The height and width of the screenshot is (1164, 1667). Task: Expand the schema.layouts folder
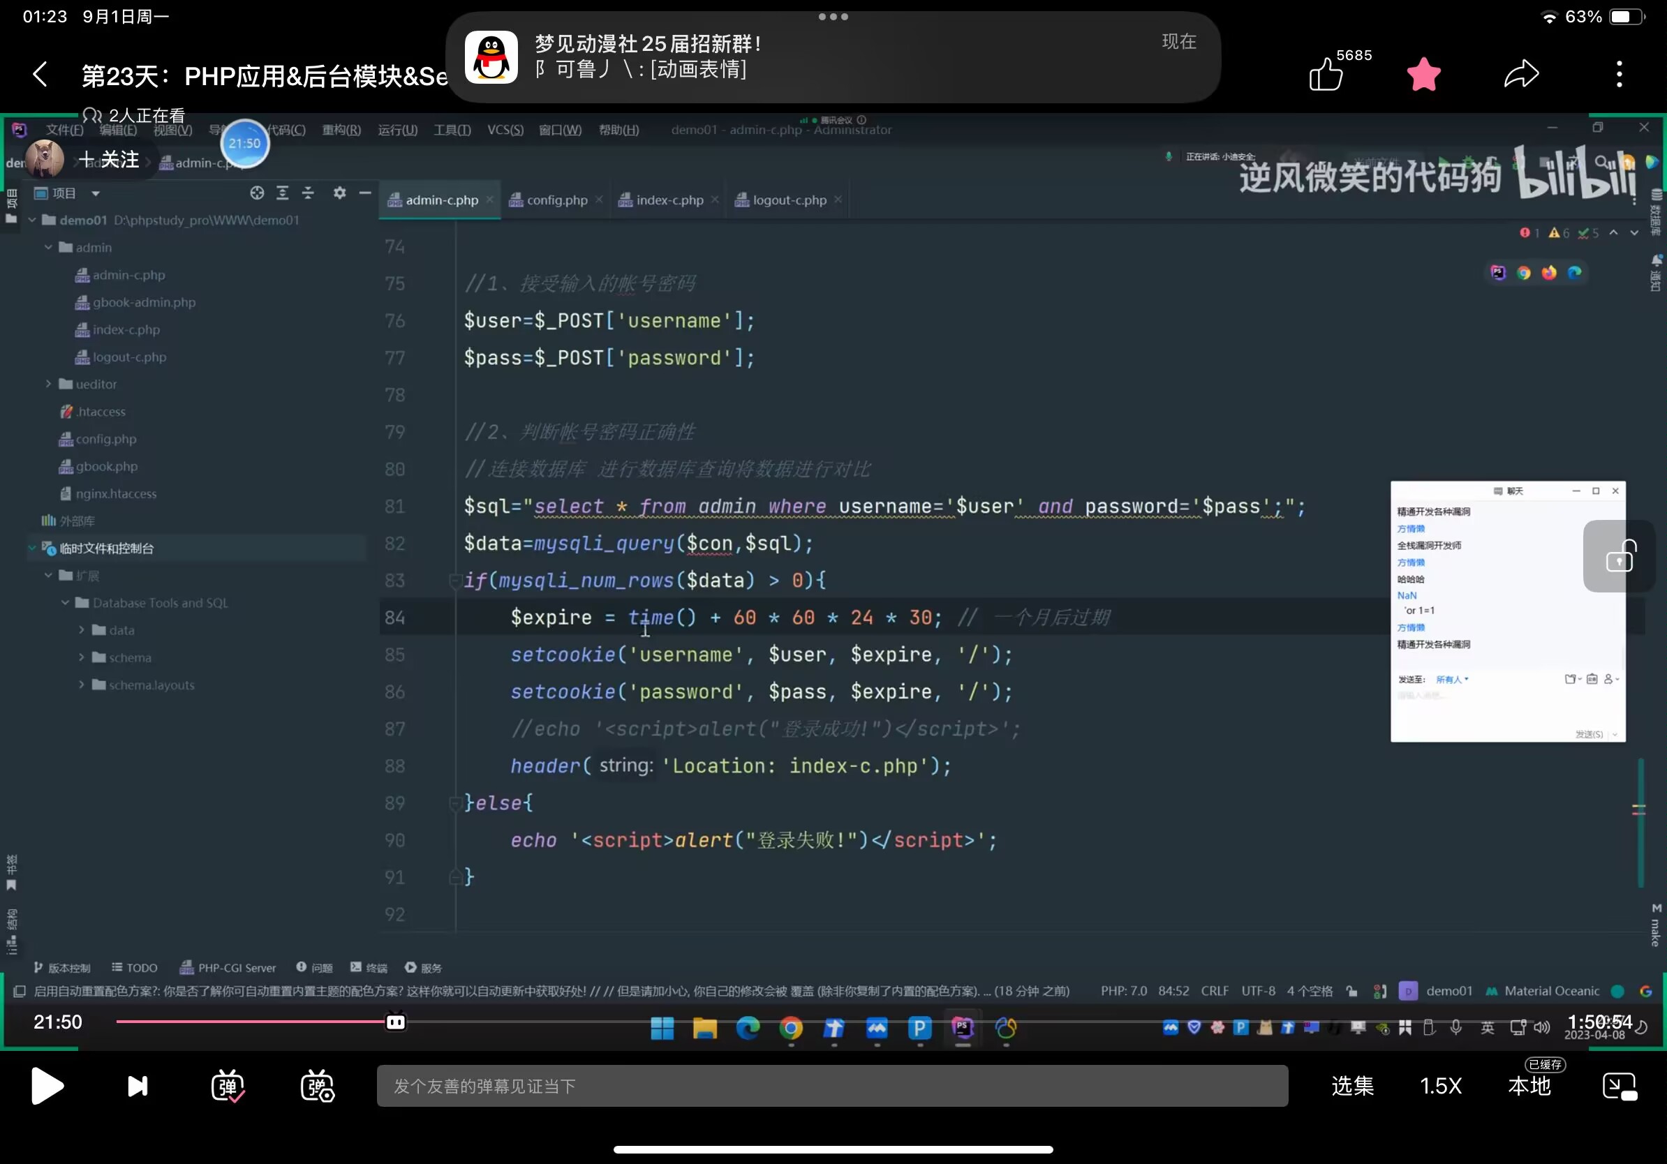[81, 685]
